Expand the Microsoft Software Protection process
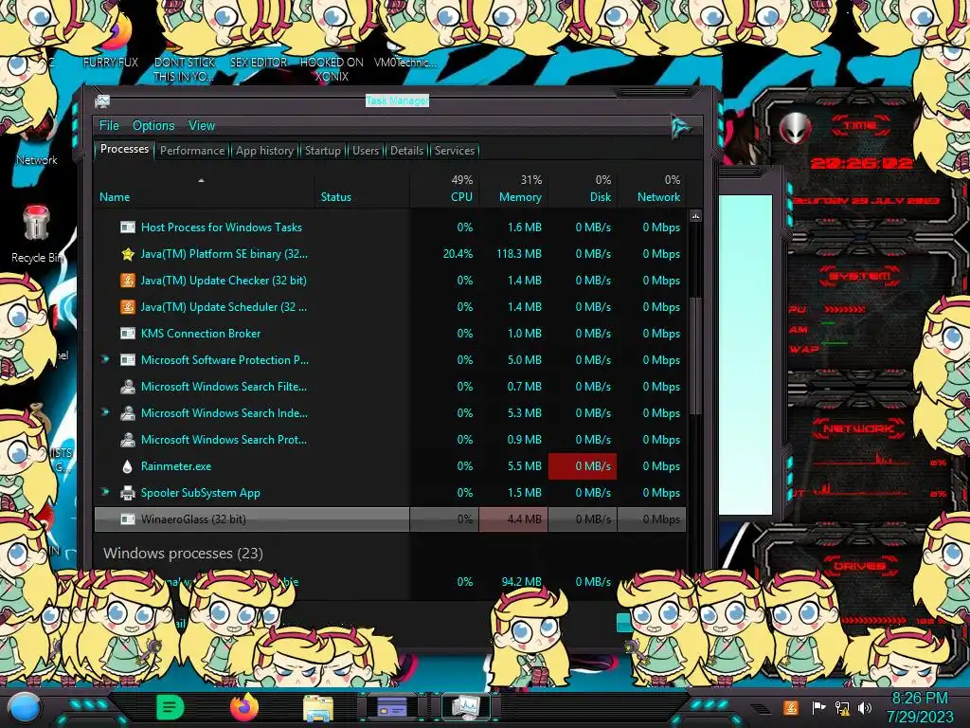 coord(105,359)
